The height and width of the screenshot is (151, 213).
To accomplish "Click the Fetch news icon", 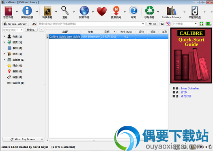I will click(x=116, y=11).
